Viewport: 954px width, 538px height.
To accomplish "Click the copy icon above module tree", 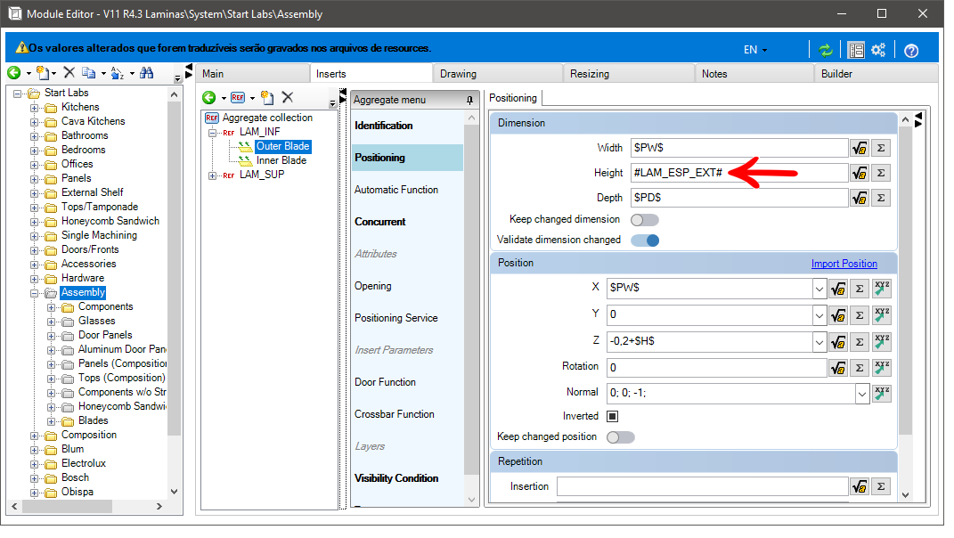I will (89, 73).
